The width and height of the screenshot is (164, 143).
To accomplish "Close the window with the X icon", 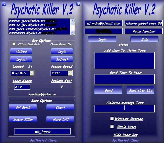I will [78, 4].
